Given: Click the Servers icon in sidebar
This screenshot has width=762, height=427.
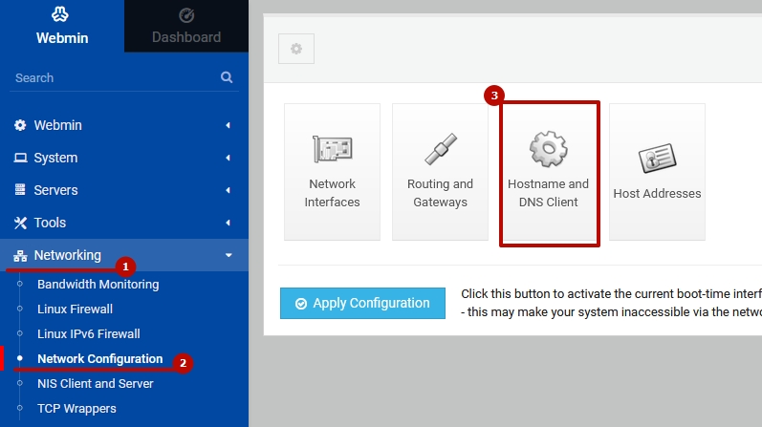Looking at the screenshot, I should [20, 190].
